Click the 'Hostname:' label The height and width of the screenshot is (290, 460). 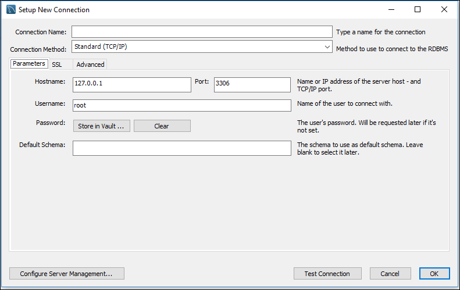[x=50, y=81]
